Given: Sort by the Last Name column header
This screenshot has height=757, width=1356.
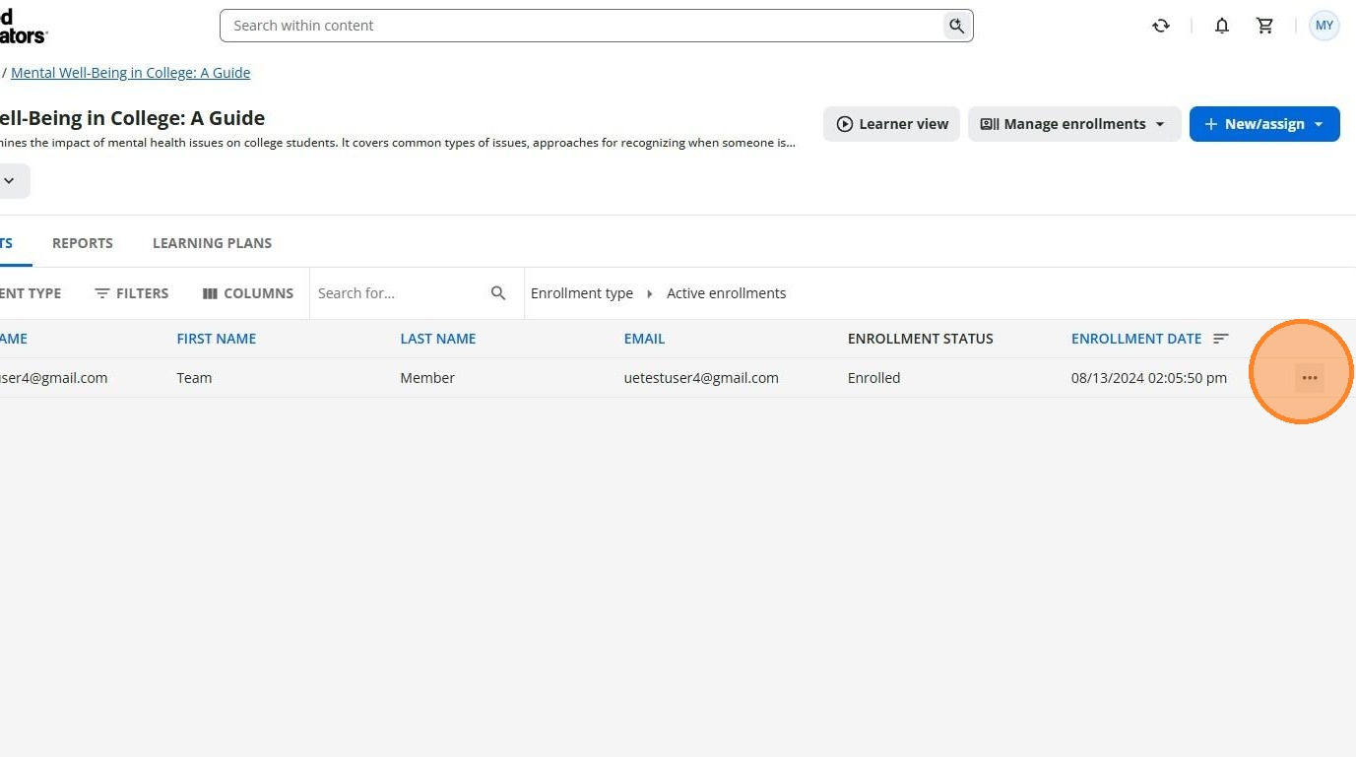Looking at the screenshot, I should 438,339.
